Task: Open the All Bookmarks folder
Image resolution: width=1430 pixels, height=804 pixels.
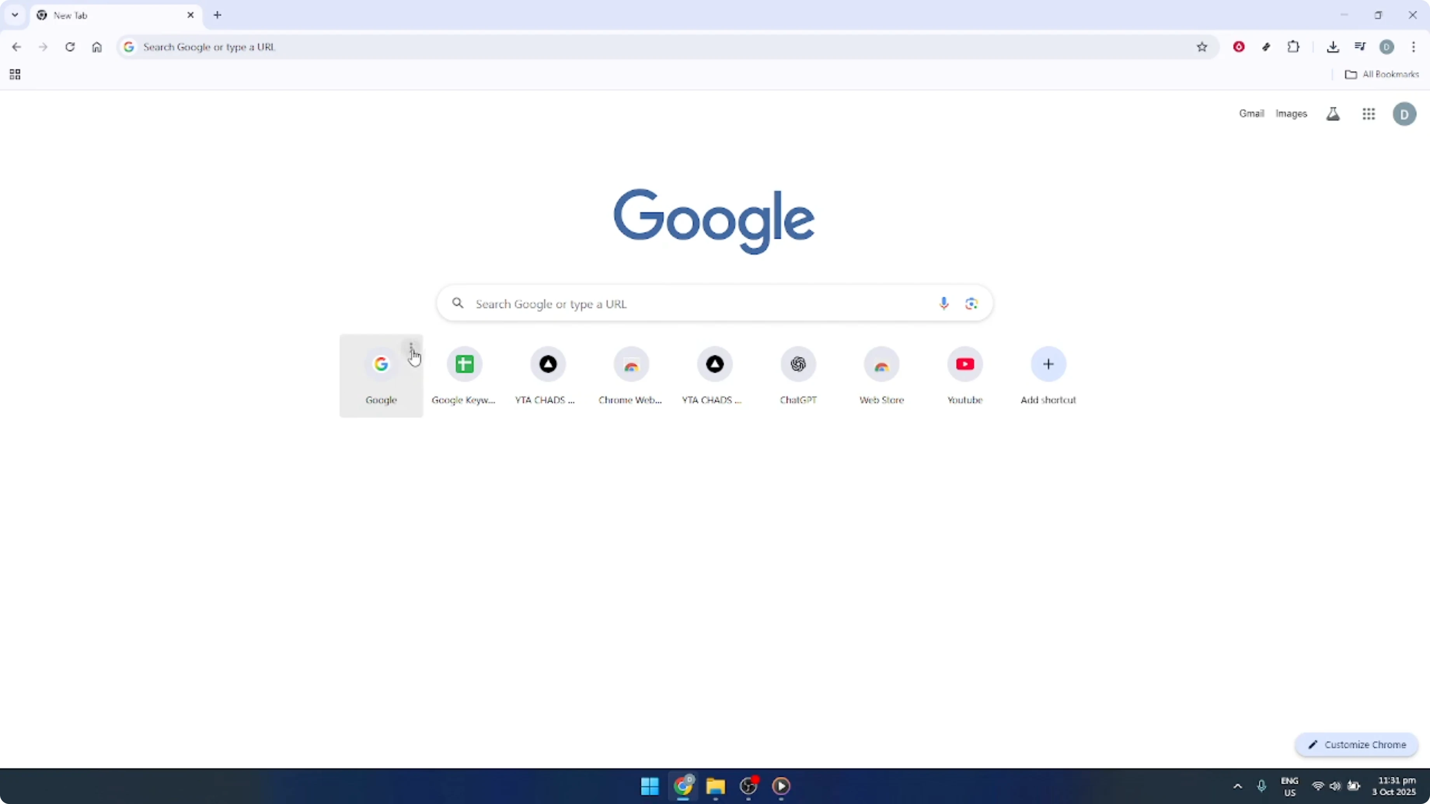Action: click(1382, 74)
